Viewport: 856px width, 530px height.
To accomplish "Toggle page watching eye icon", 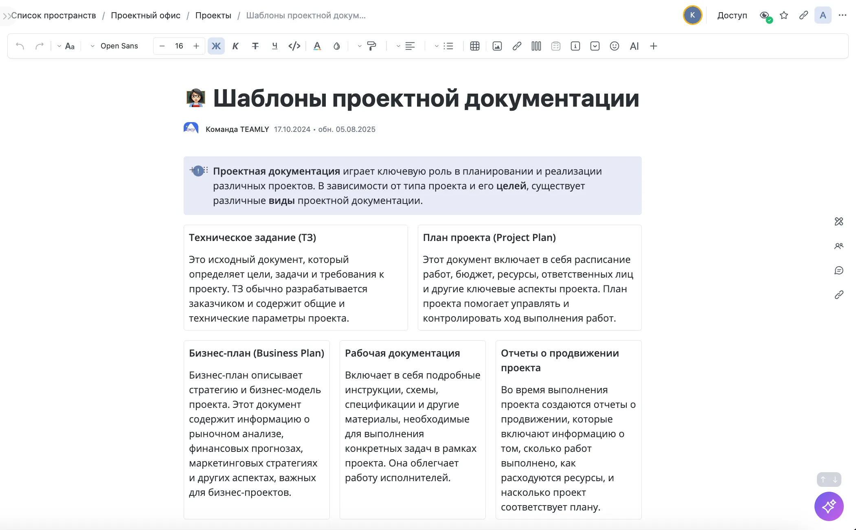I will (765, 15).
